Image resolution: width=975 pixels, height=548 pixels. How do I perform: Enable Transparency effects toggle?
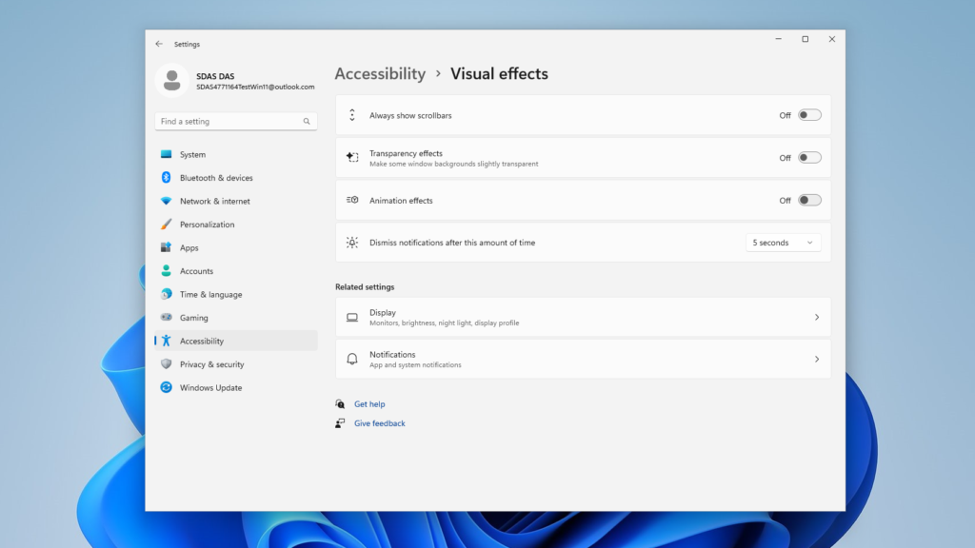[809, 157]
